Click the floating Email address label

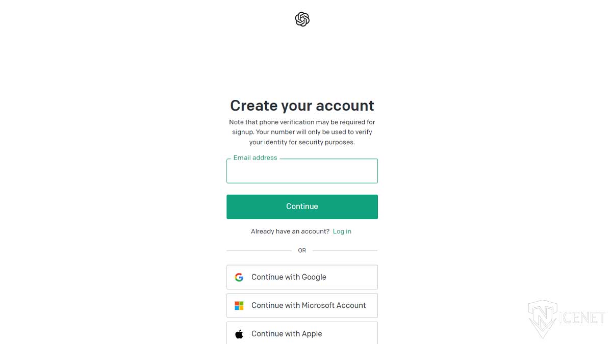tap(255, 158)
